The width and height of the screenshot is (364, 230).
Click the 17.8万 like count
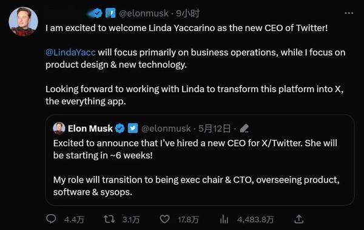coord(188,220)
